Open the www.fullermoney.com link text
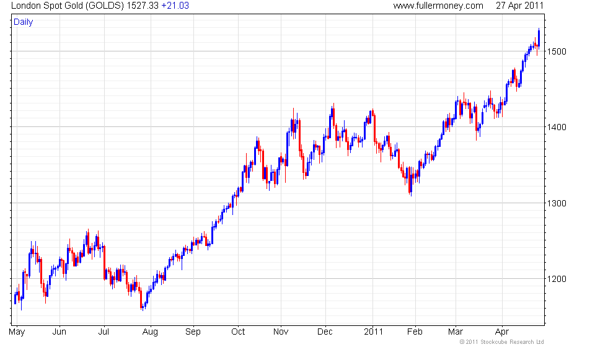Viewport: 595px width, 347px height. [438, 6]
